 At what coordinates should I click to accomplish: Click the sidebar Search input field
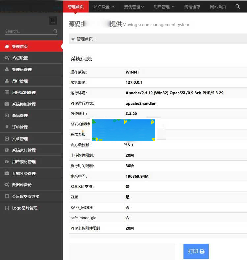[x=28, y=31]
